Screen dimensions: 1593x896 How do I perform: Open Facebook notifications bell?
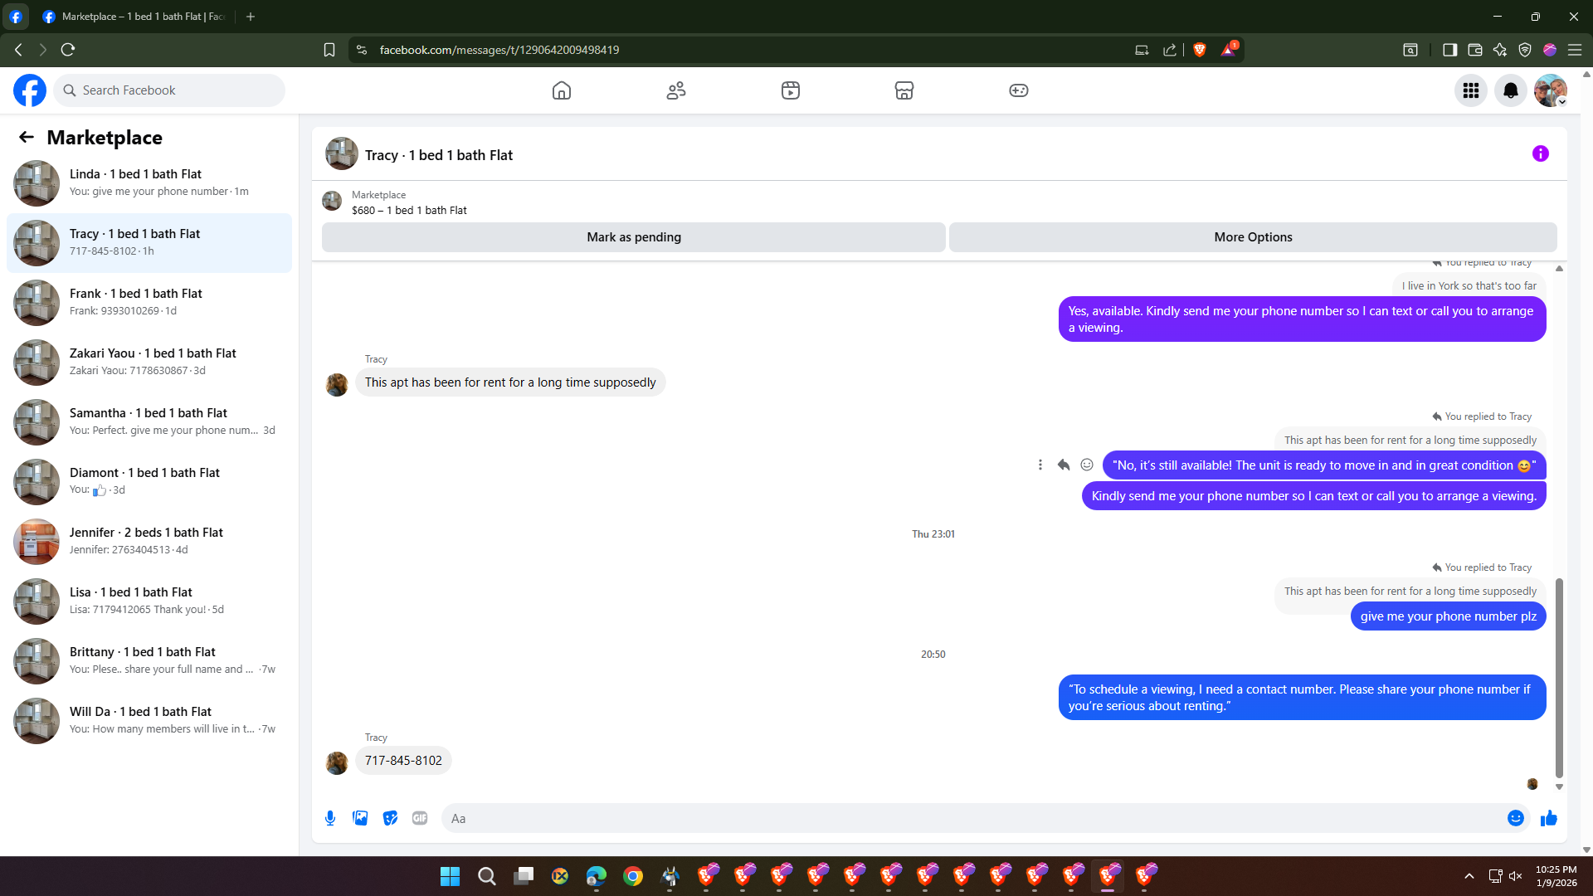click(x=1510, y=90)
